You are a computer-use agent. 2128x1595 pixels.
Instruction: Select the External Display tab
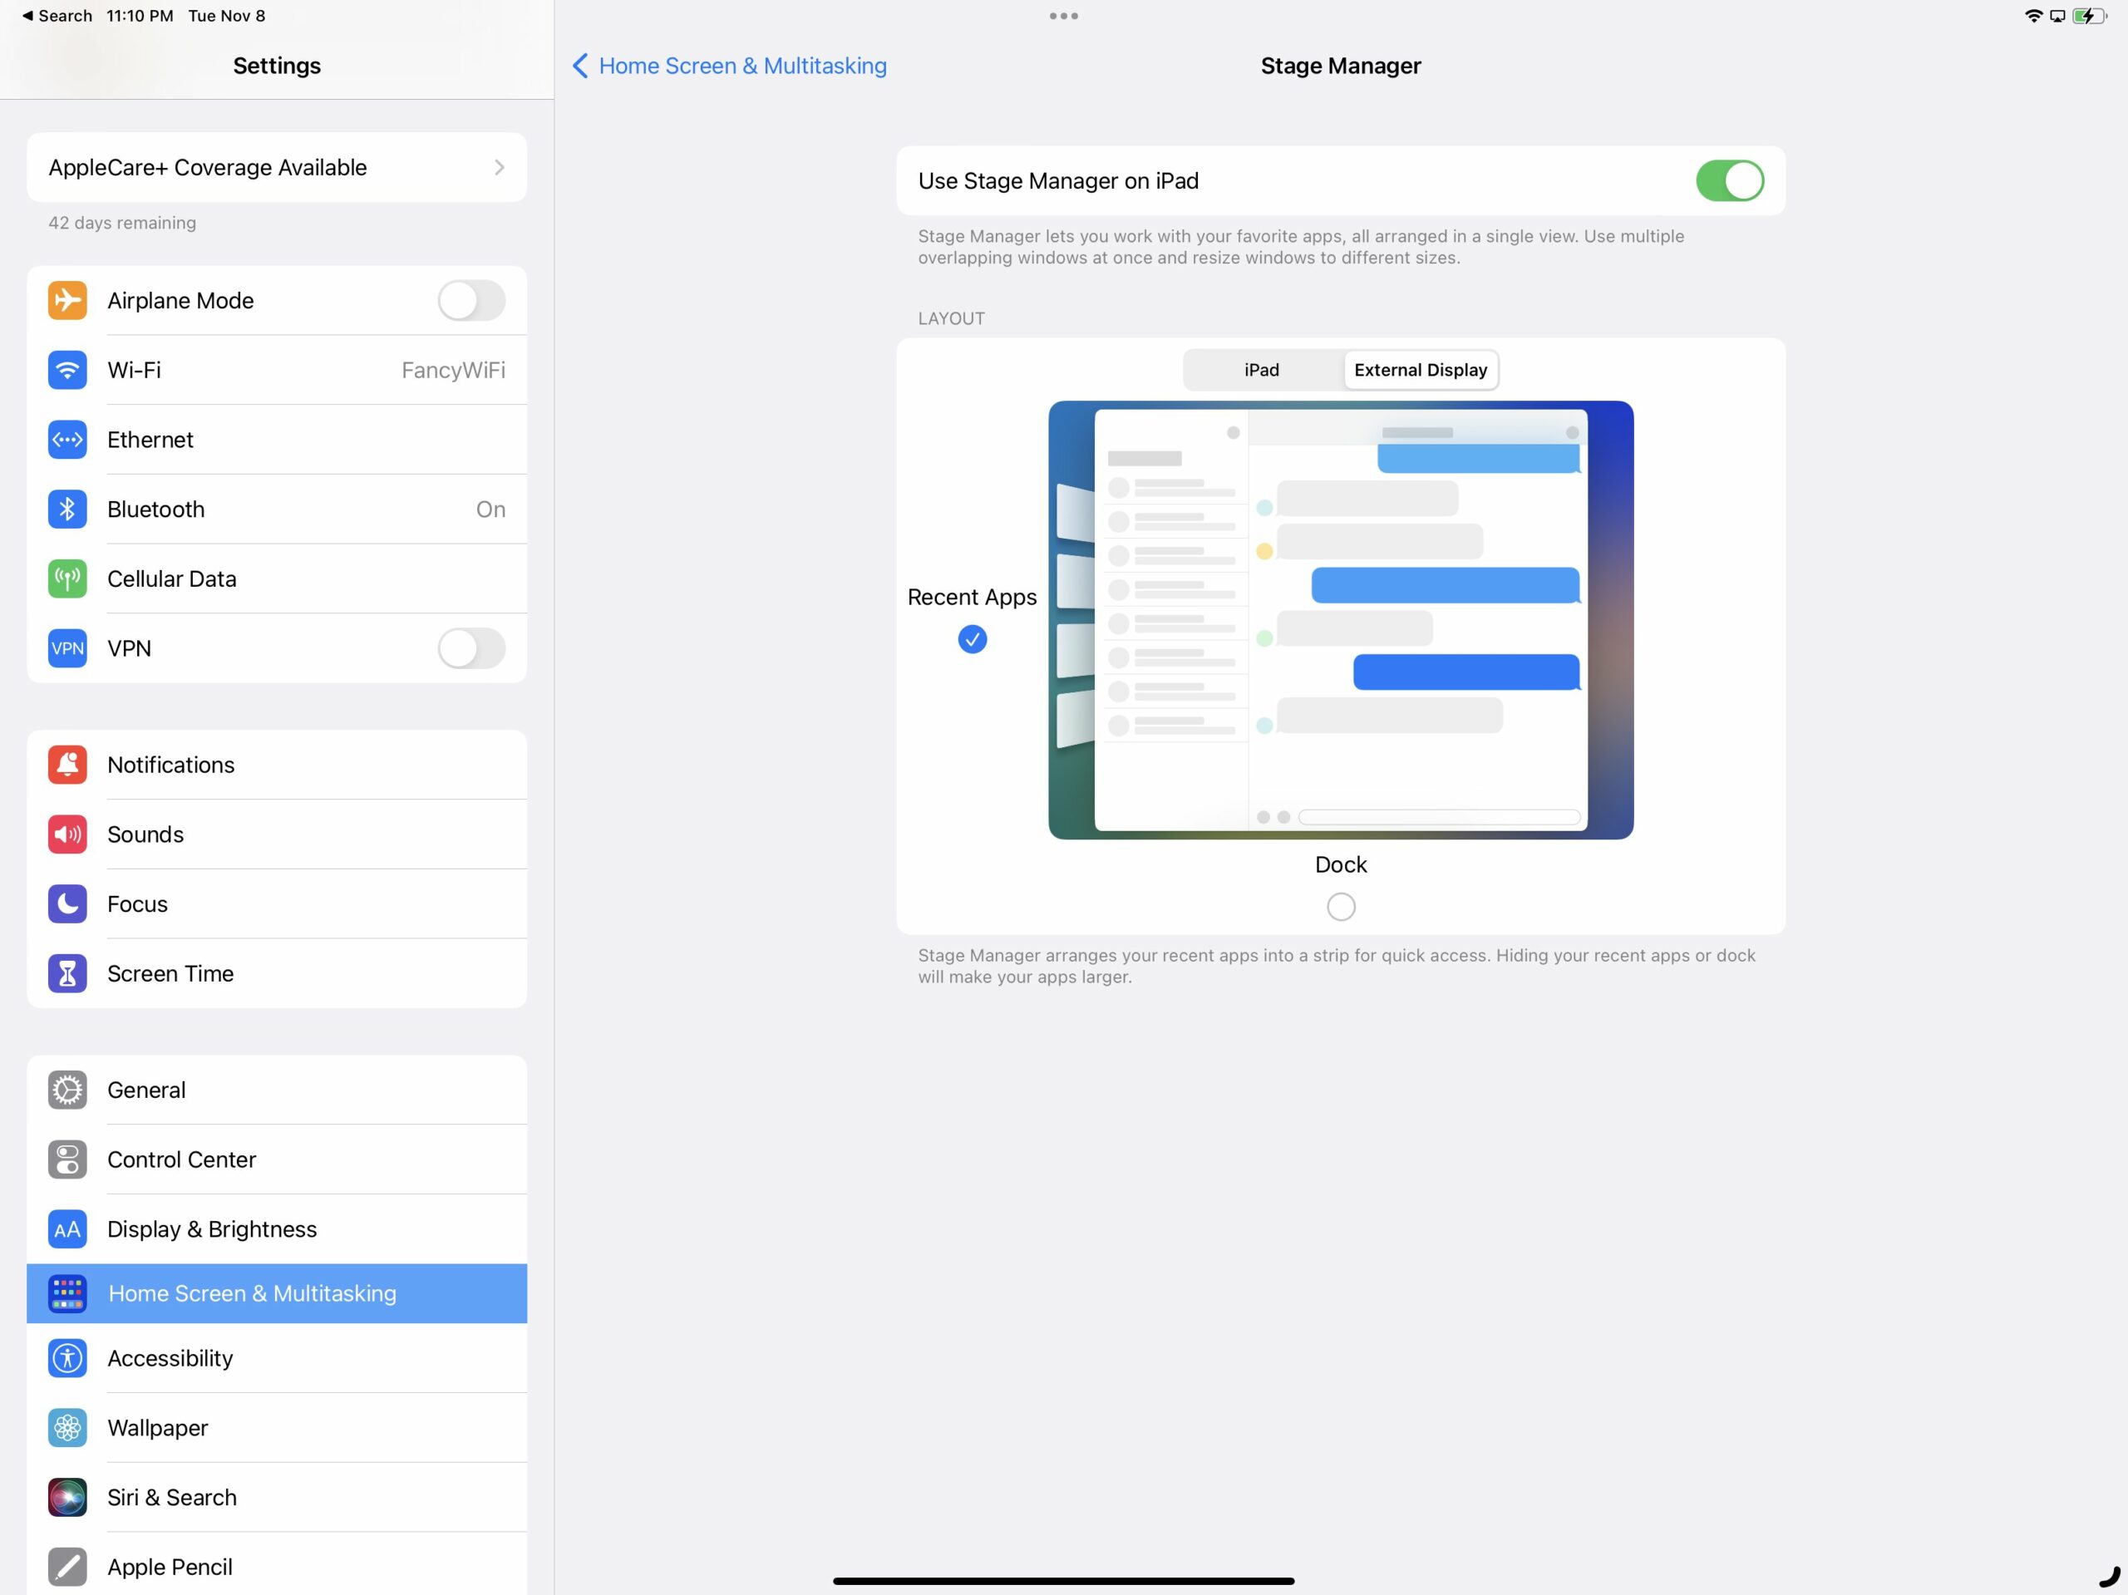pos(1421,371)
